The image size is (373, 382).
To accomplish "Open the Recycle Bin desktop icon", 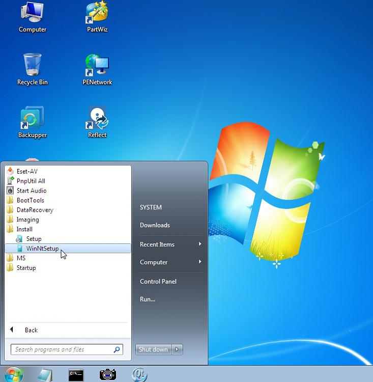I will click(x=32, y=69).
